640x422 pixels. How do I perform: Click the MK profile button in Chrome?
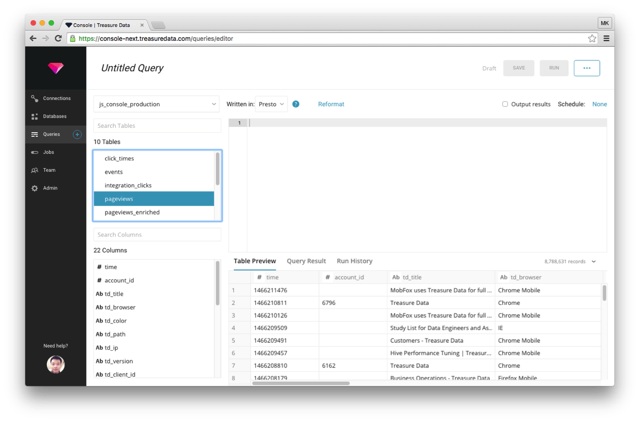(x=605, y=23)
